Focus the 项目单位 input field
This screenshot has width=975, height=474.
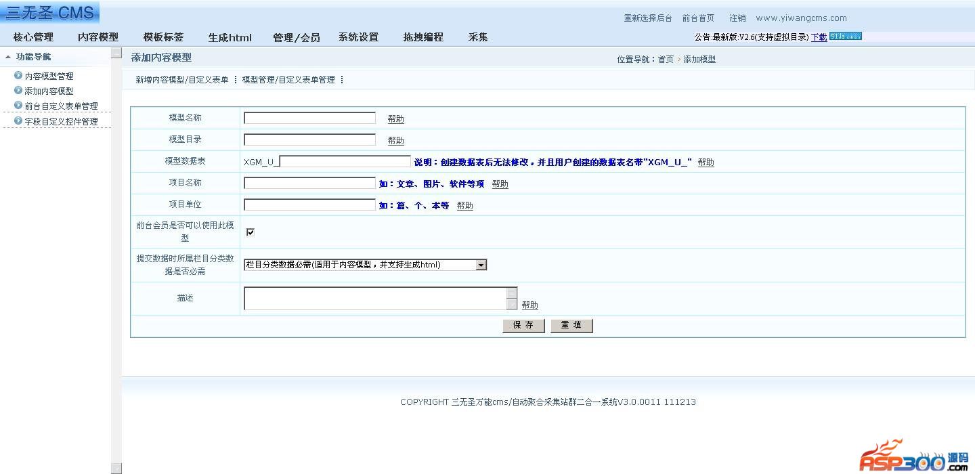tap(309, 204)
